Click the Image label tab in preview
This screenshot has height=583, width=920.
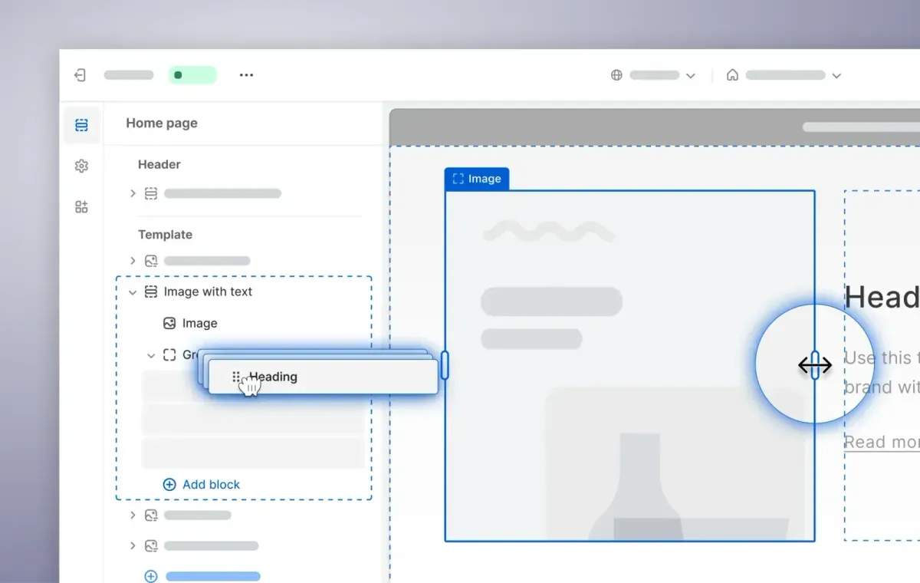click(477, 179)
